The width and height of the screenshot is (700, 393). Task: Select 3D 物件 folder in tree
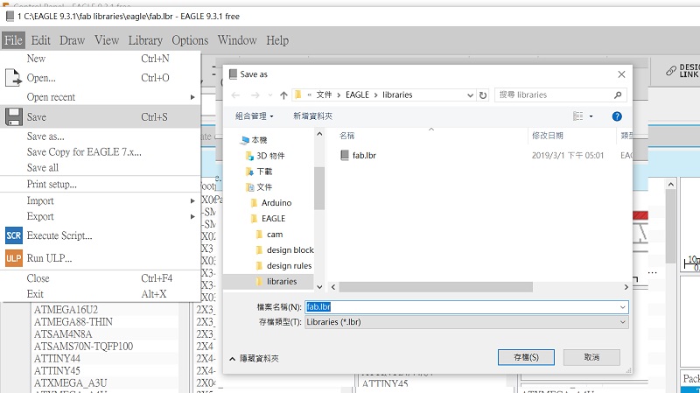click(x=270, y=156)
